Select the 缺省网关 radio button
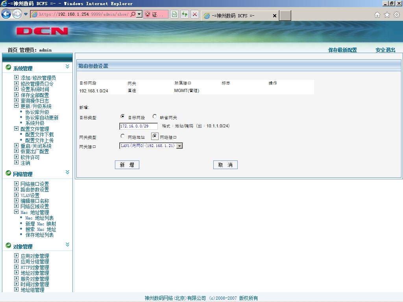 [x=154, y=116]
